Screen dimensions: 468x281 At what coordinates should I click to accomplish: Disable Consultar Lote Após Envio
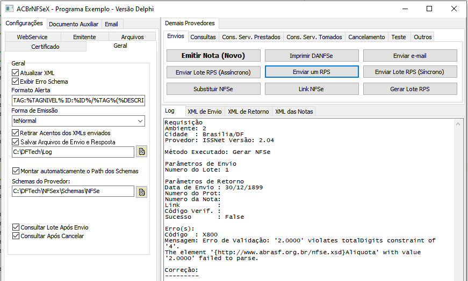click(x=16, y=227)
